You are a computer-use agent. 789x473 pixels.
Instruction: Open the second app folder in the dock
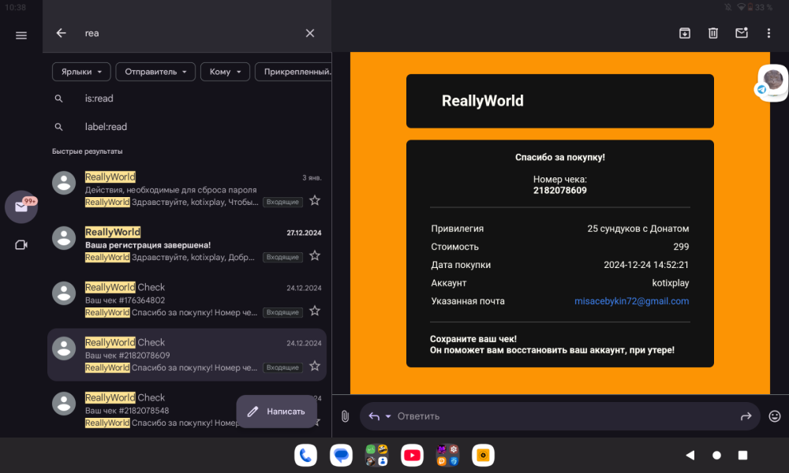coord(447,456)
